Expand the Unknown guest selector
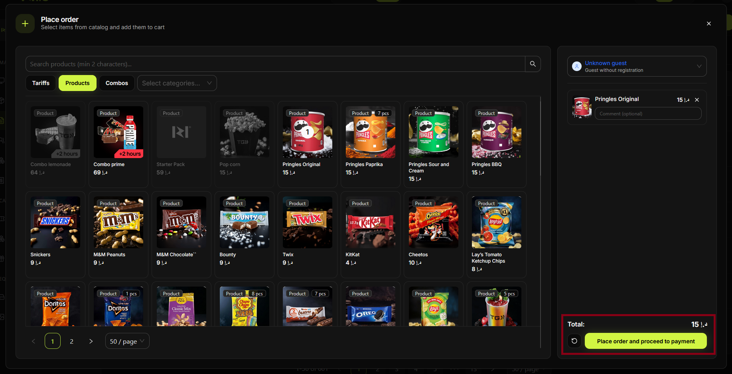The image size is (732, 374). pyautogui.click(x=699, y=66)
